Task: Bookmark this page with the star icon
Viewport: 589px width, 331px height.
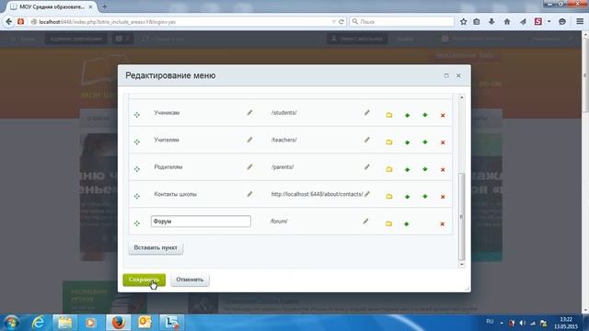Action: coord(464,22)
